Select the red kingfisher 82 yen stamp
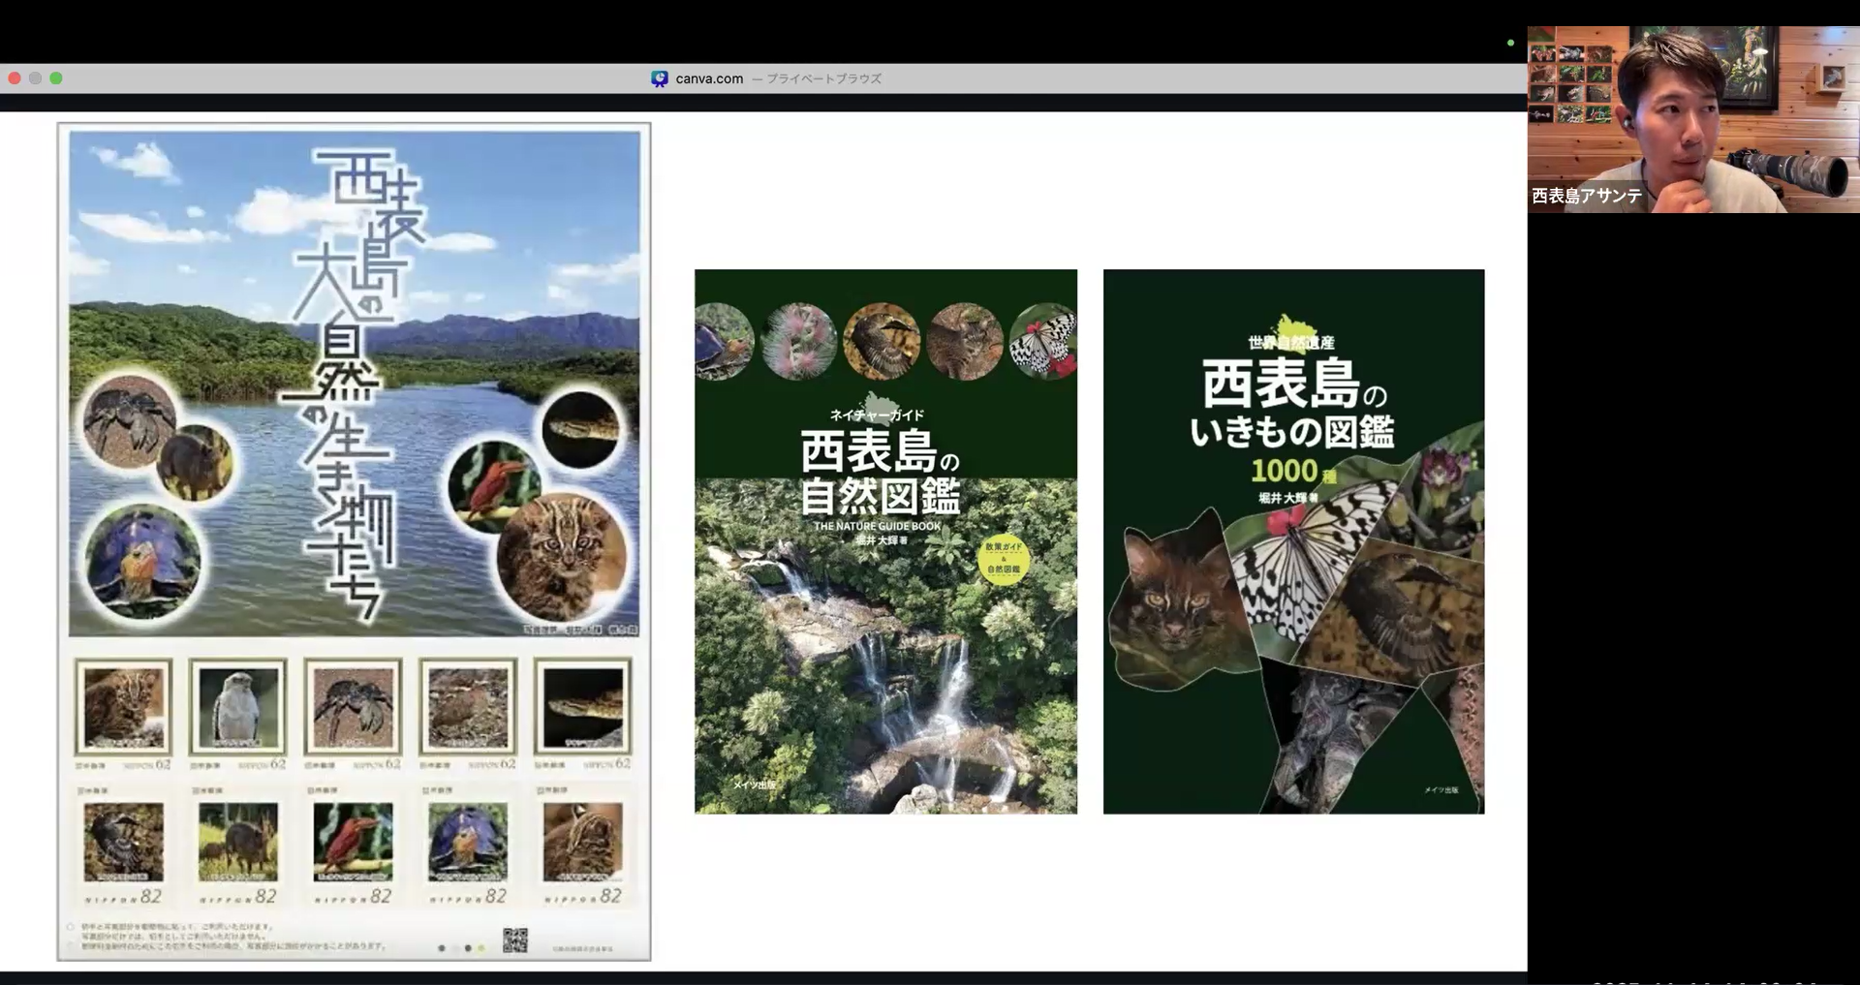Image resolution: width=1860 pixels, height=985 pixels. 353,843
